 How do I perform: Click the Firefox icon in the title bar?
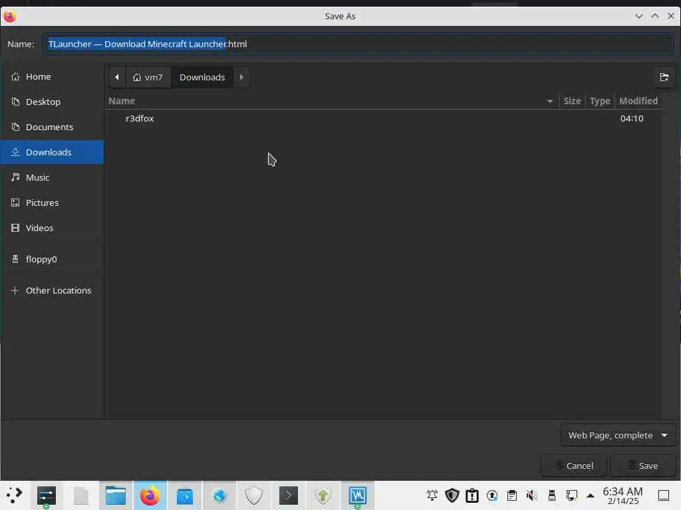pyautogui.click(x=9, y=17)
